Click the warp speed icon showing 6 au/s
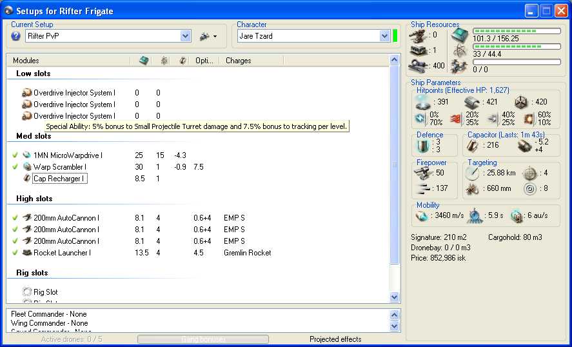 (x=517, y=216)
